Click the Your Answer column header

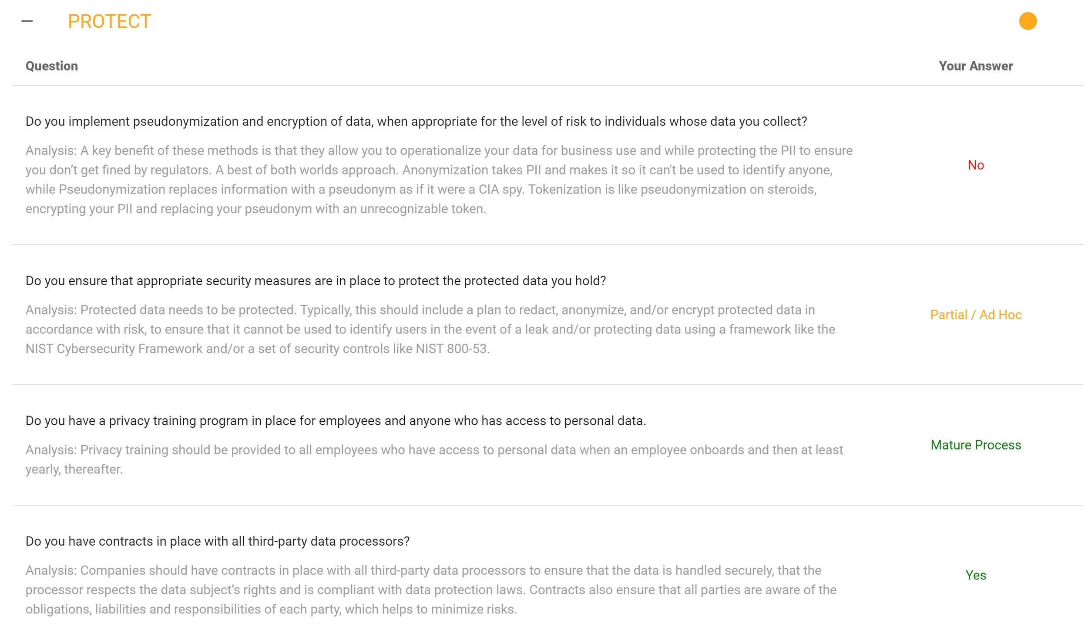click(975, 66)
